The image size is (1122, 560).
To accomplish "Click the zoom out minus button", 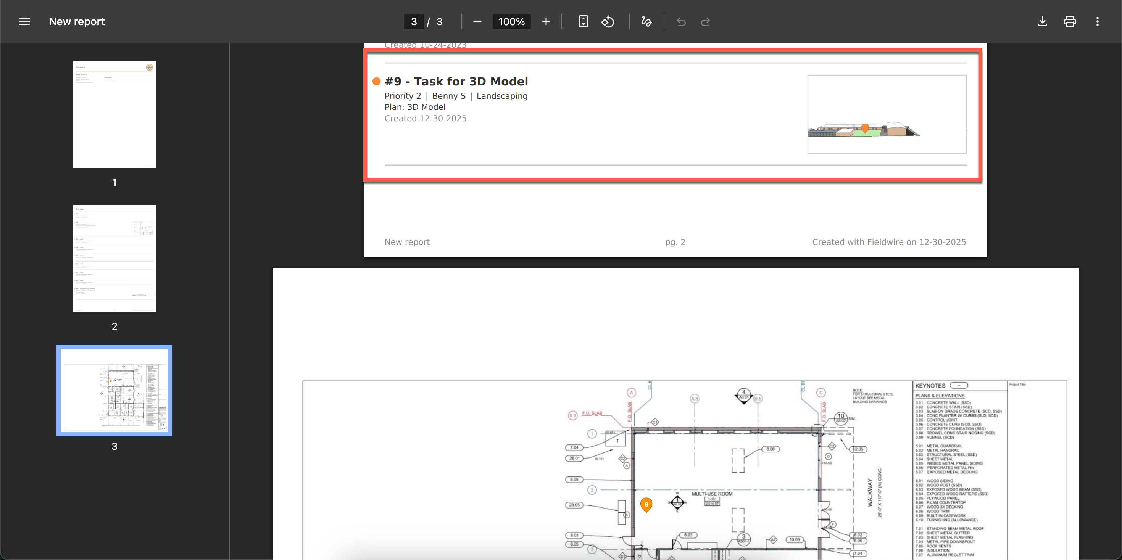I will click(477, 21).
